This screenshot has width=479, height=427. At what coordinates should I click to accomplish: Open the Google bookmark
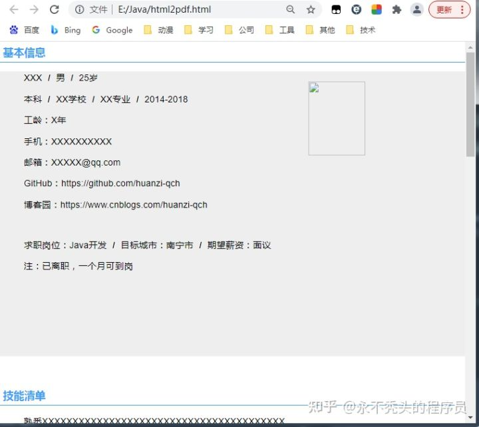[x=112, y=30]
